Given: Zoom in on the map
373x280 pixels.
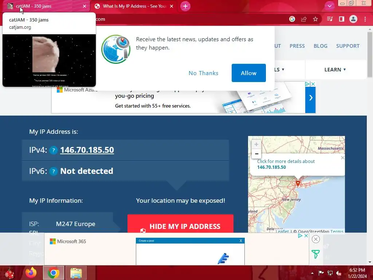Looking at the screenshot, I should tap(256, 144).
